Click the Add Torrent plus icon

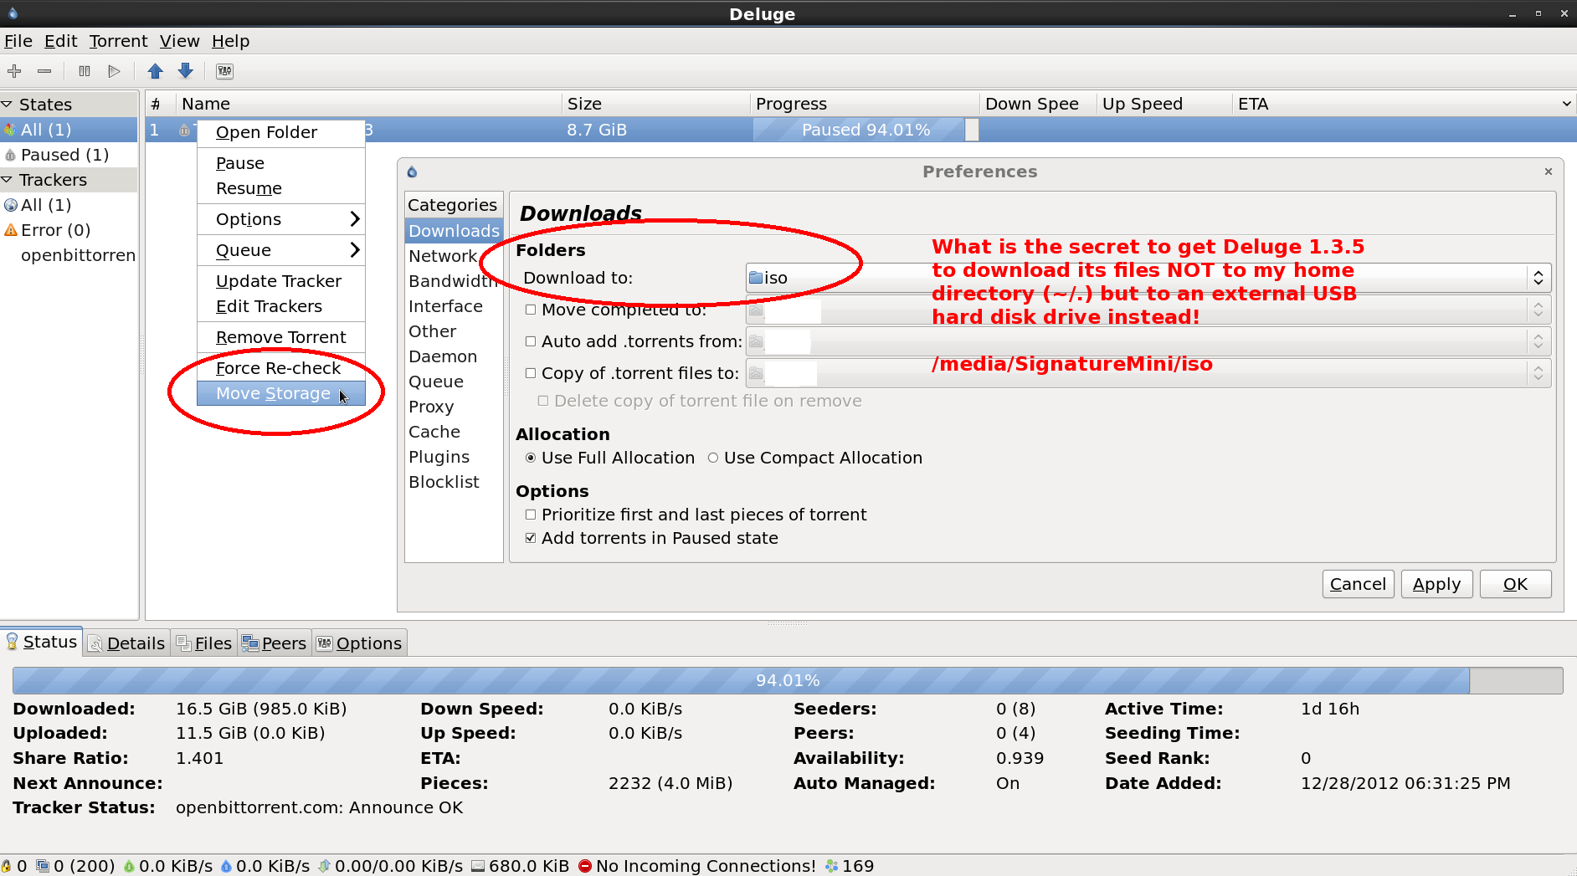(x=14, y=71)
